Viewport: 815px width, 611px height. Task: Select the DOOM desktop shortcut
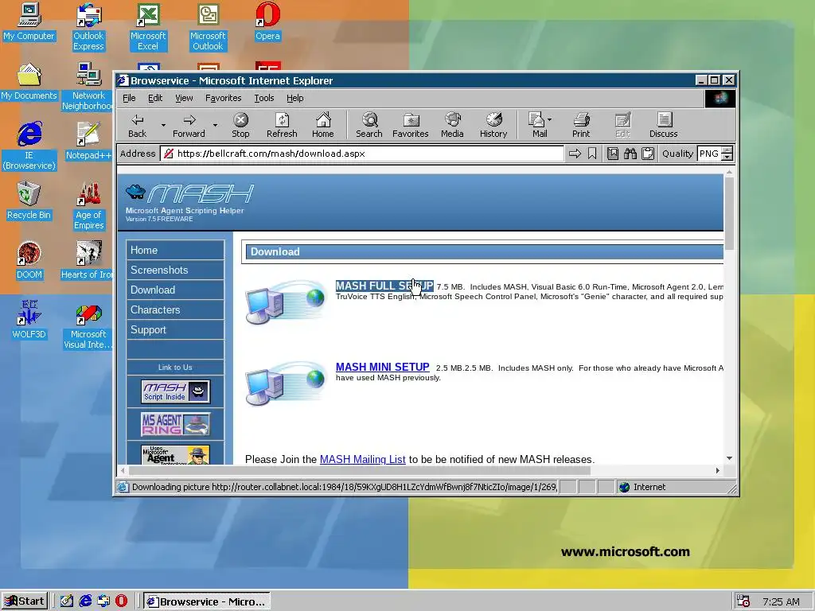pyautogui.click(x=29, y=260)
